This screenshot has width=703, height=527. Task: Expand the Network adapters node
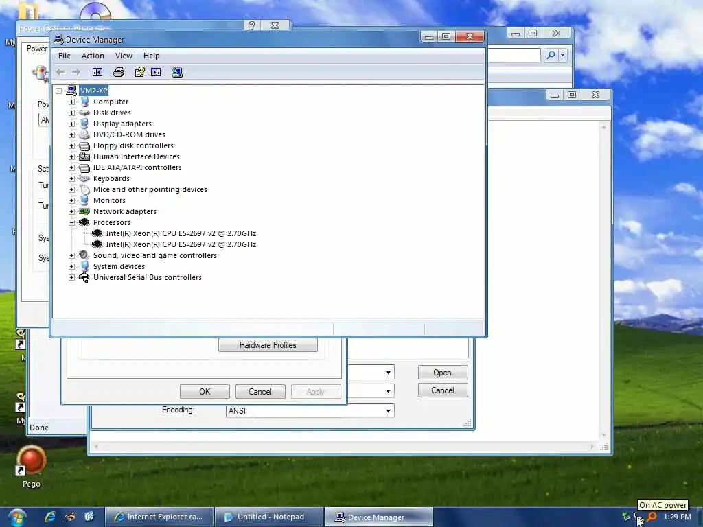point(71,211)
